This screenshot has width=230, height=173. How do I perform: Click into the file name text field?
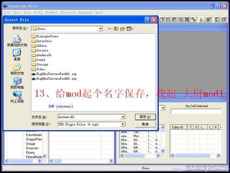[89, 117]
